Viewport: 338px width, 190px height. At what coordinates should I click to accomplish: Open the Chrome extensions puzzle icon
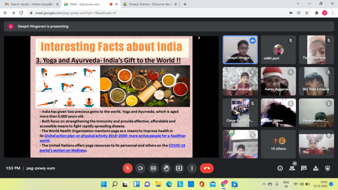coord(316,13)
